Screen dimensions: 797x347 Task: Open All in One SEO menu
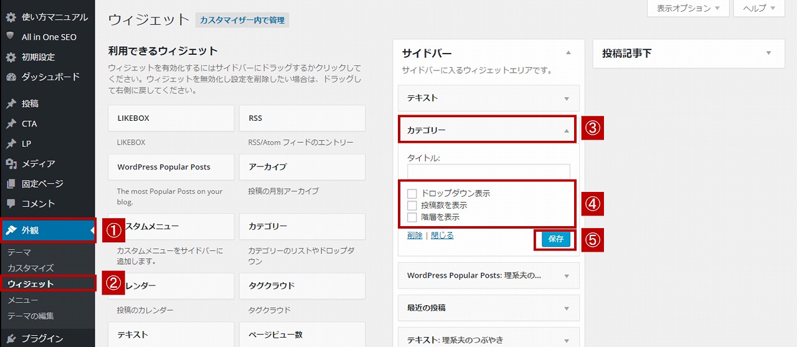coord(47,37)
